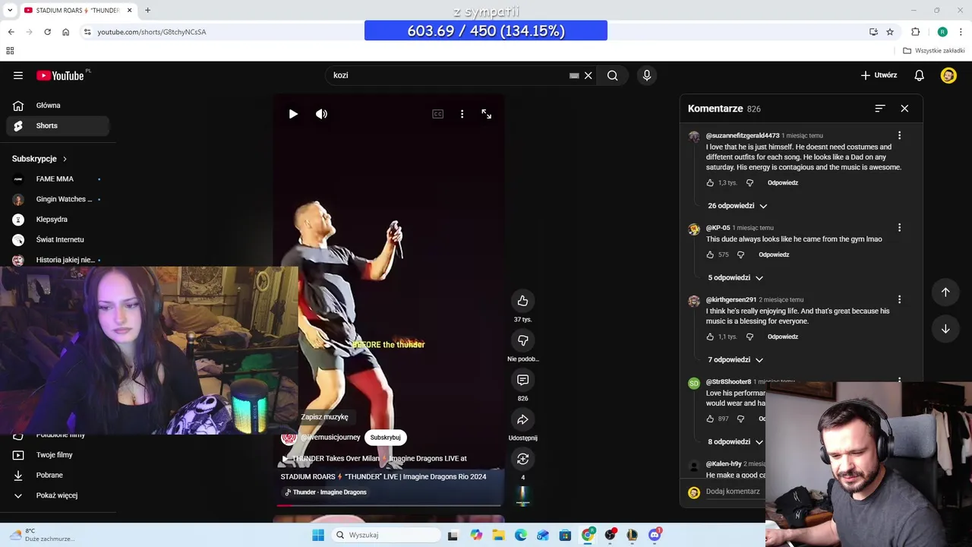Expand the Short to fullscreen
The width and height of the screenshot is (972, 547).
[x=487, y=114]
